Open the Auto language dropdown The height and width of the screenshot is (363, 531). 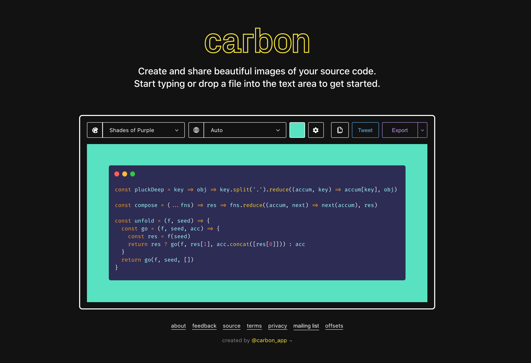click(245, 130)
